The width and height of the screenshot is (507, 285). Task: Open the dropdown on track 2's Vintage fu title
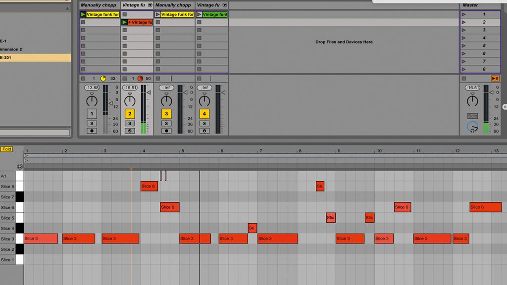pos(150,5)
